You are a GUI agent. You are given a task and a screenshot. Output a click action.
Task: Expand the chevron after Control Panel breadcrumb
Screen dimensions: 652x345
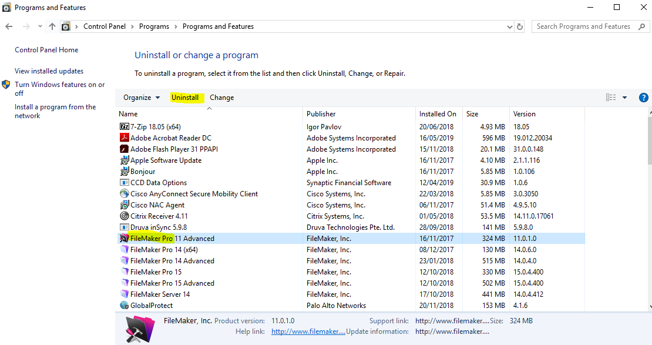tap(132, 26)
